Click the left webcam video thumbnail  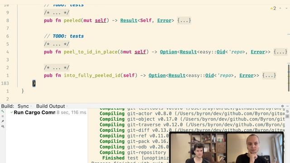(198, 148)
